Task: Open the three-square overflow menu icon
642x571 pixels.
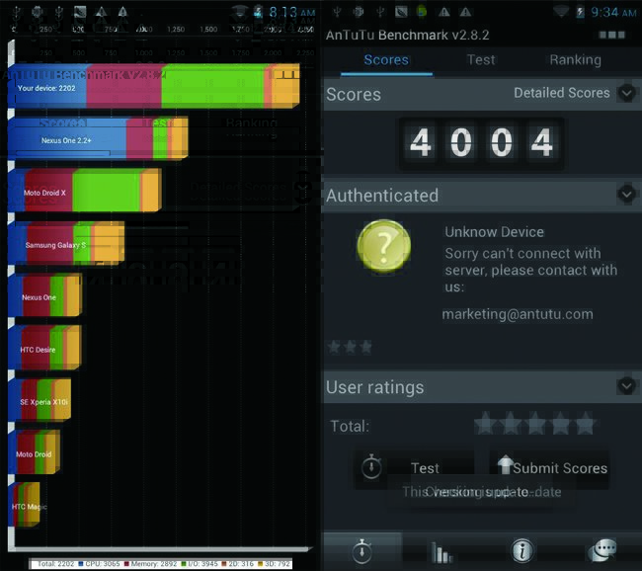Action: 611,36
